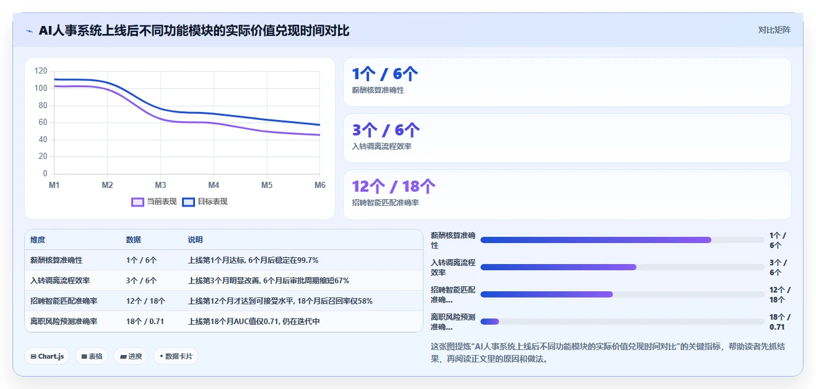
Task: Select the 3个 / 6个 入转调离流程效率 card
Action: point(567,139)
